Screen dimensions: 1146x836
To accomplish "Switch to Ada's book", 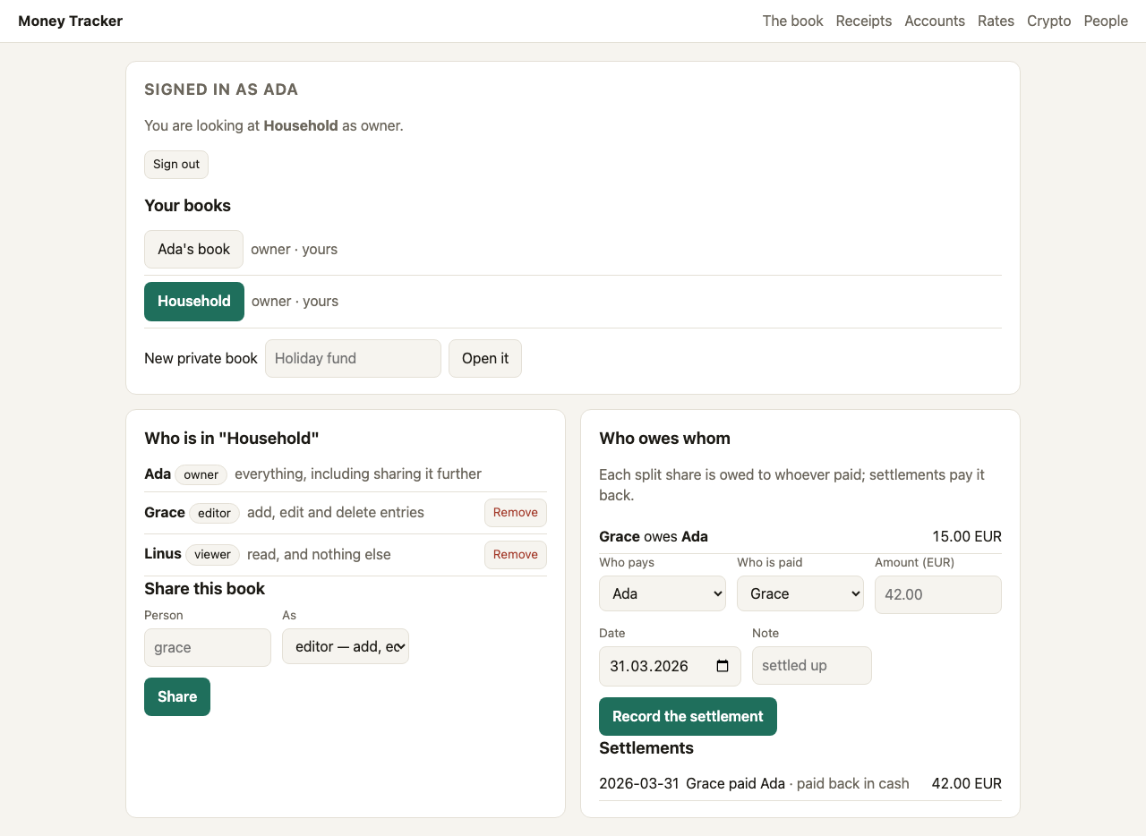I will (193, 249).
